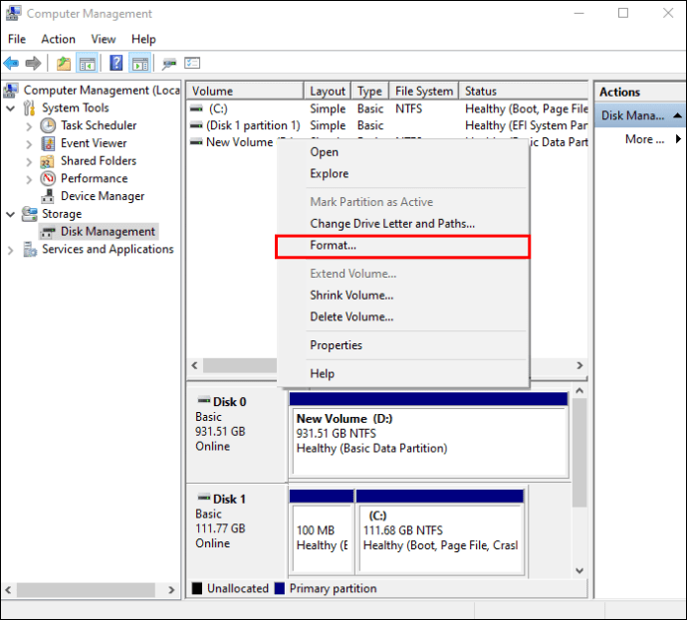Choose Format... from the context menu

tap(402, 246)
